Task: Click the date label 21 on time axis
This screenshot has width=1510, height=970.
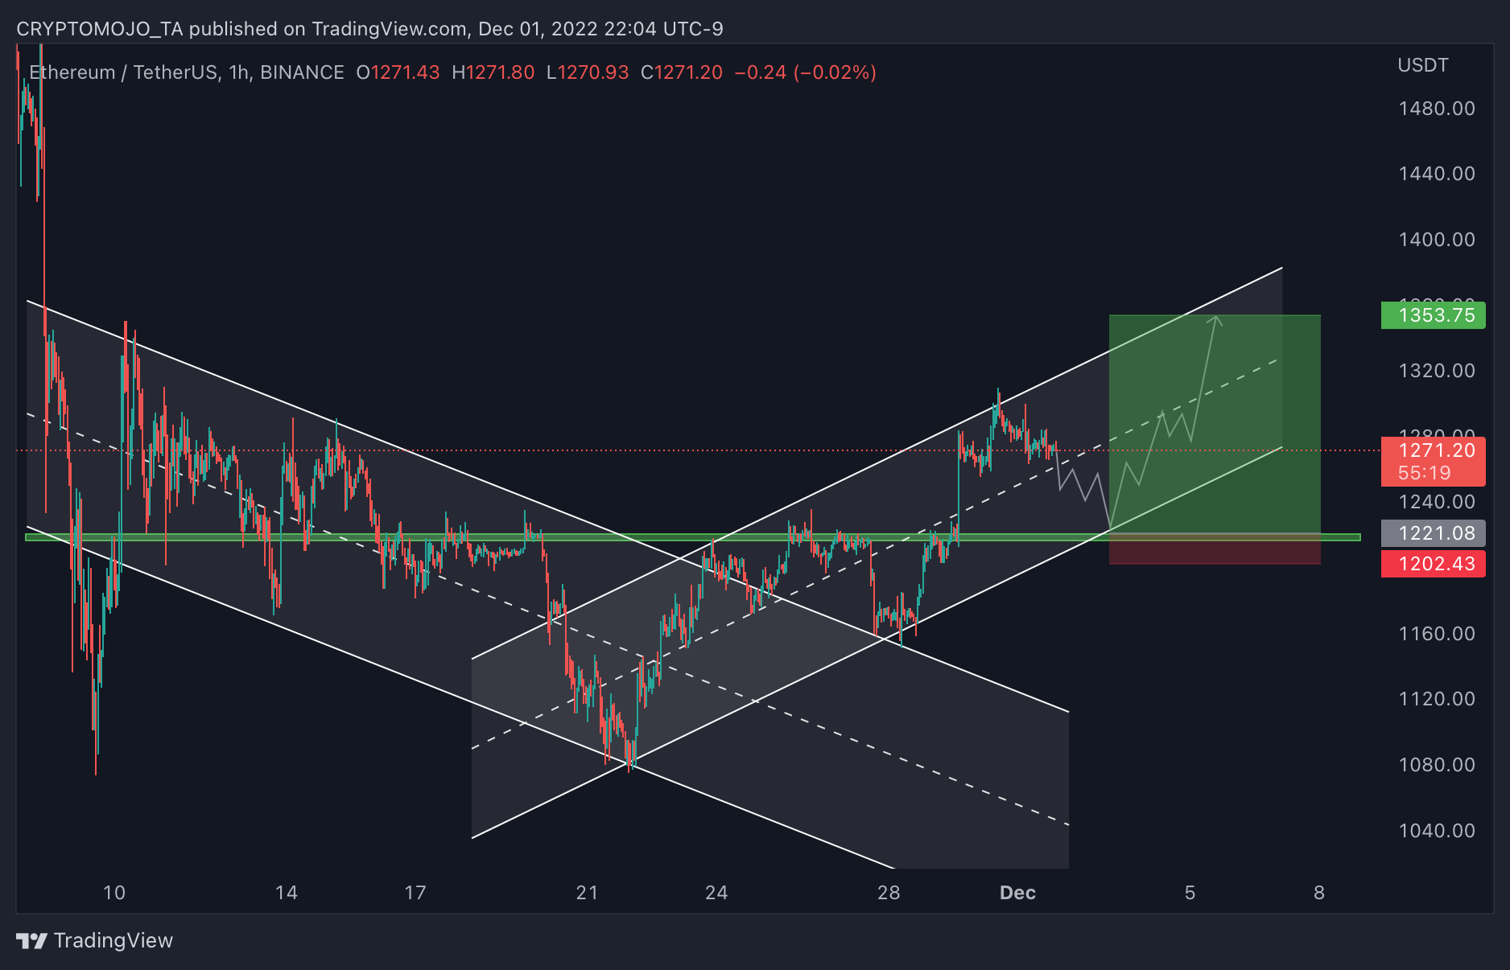Action: tap(588, 893)
